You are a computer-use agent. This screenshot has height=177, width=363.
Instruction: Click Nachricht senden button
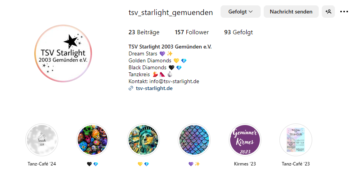click(x=291, y=12)
